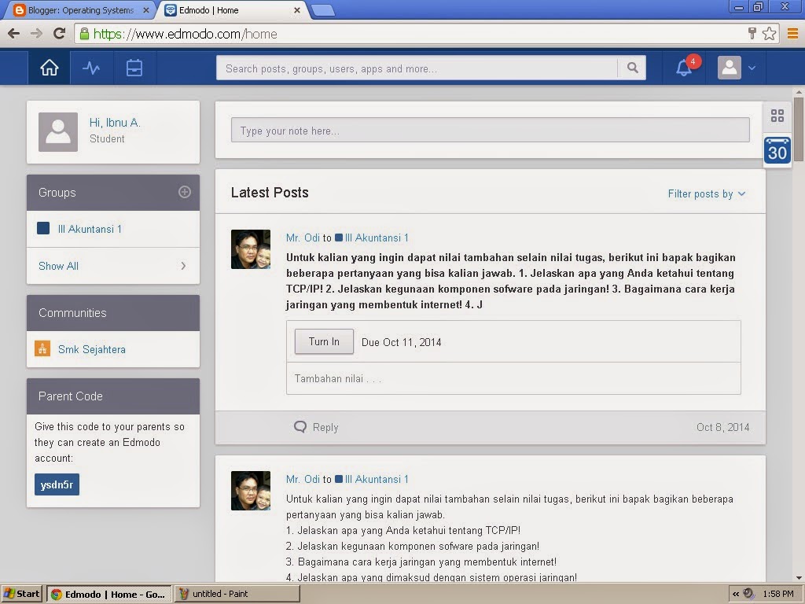This screenshot has width=805, height=604.
Task: Click Show All groups
Action: [58, 266]
